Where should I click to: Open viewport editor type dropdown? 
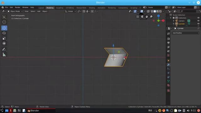(x=3, y=11)
